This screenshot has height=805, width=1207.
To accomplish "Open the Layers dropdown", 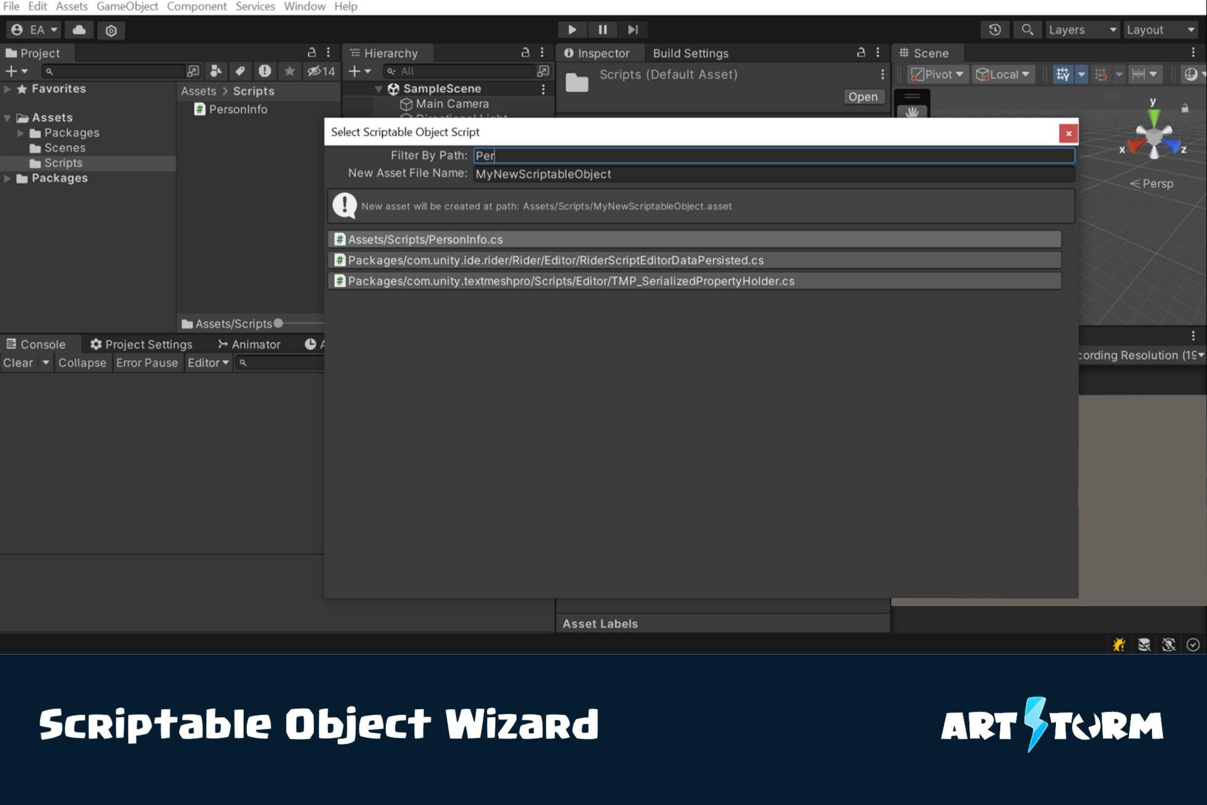I will click(x=1081, y=30).
